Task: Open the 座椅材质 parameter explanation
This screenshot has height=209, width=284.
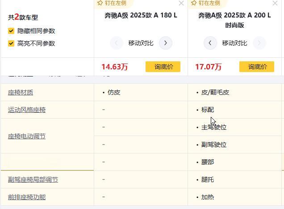Action: [x=21, y=92]
